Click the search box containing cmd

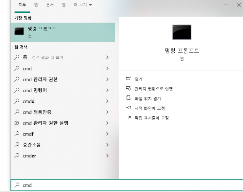click(127, 185)
